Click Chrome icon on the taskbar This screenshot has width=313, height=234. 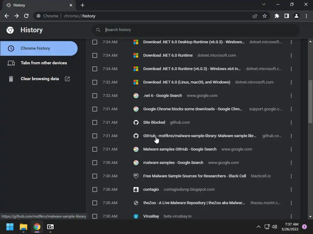[37, 227]
